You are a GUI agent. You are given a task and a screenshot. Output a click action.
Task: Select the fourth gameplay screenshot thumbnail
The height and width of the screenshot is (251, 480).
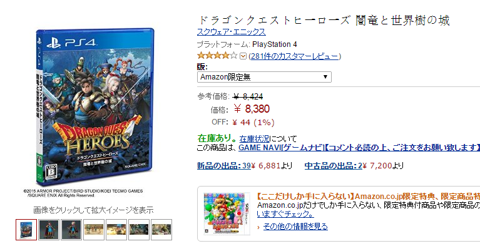coord(94,230)
